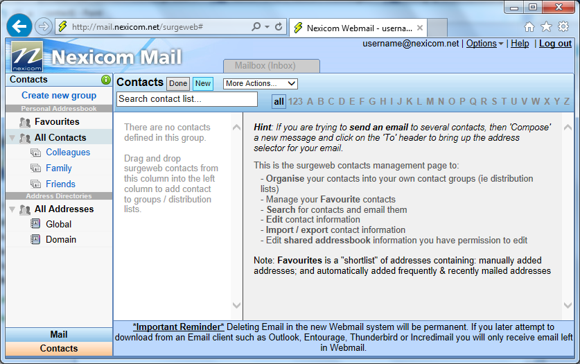The image size is (580, 364).
Task: Click the Favourites people icon
Action: [x=25, y=122]
